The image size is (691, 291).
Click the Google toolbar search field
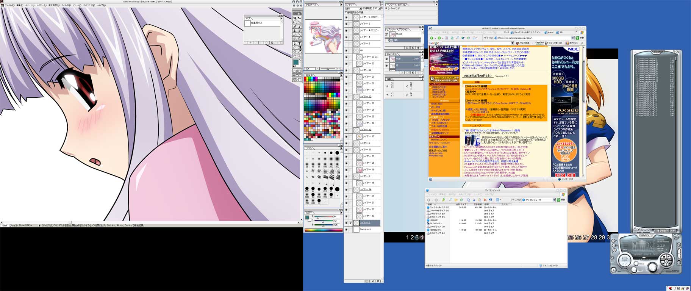tap(478, 43)
